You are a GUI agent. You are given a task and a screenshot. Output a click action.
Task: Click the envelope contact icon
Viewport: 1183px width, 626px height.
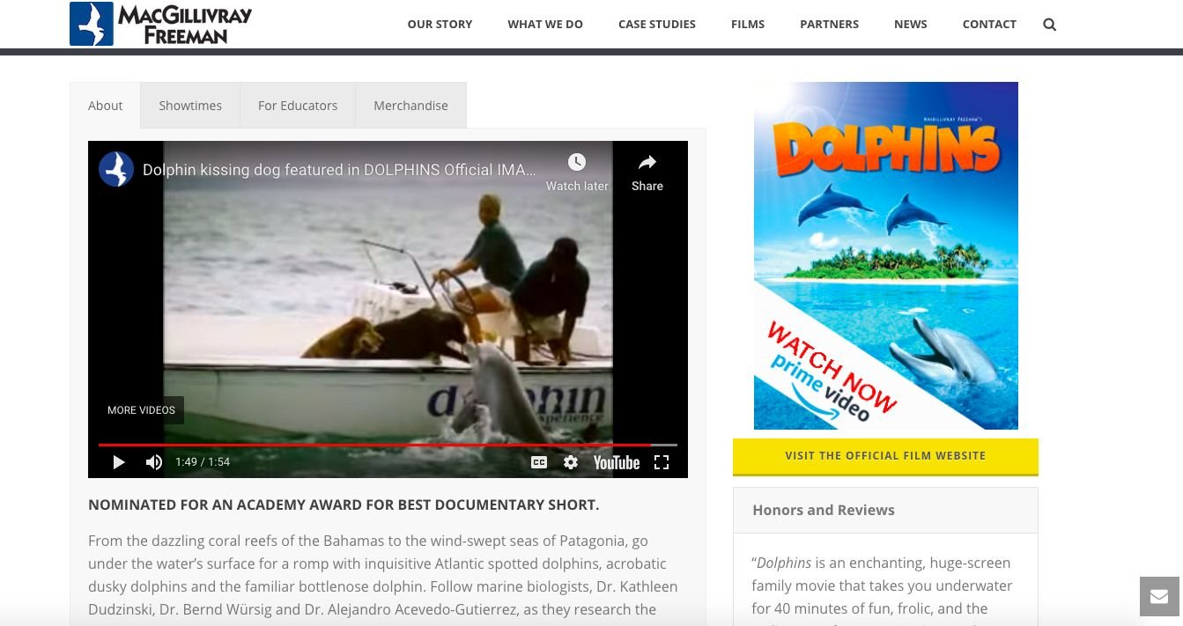coord(1159,597)
